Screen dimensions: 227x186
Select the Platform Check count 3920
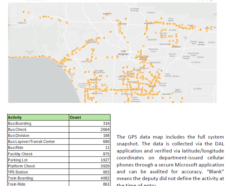(105, 166)
